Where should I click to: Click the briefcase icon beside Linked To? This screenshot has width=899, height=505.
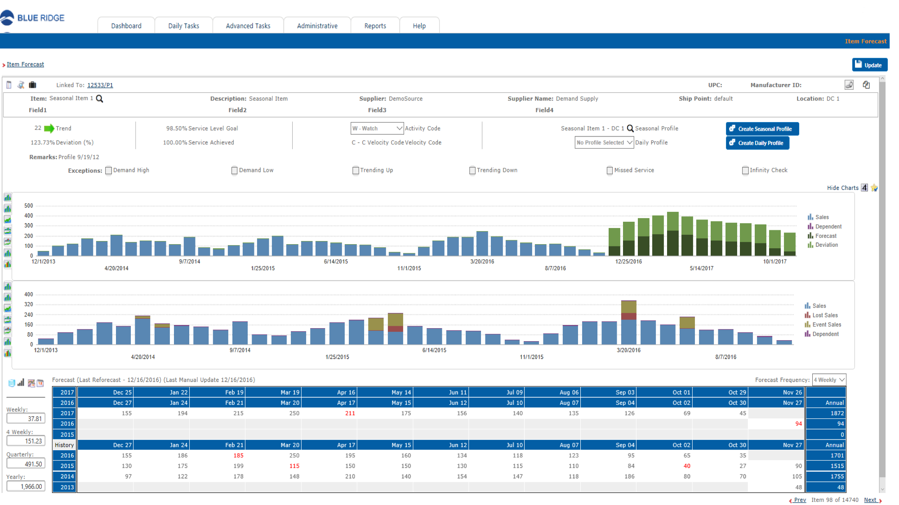click(32, 85)
